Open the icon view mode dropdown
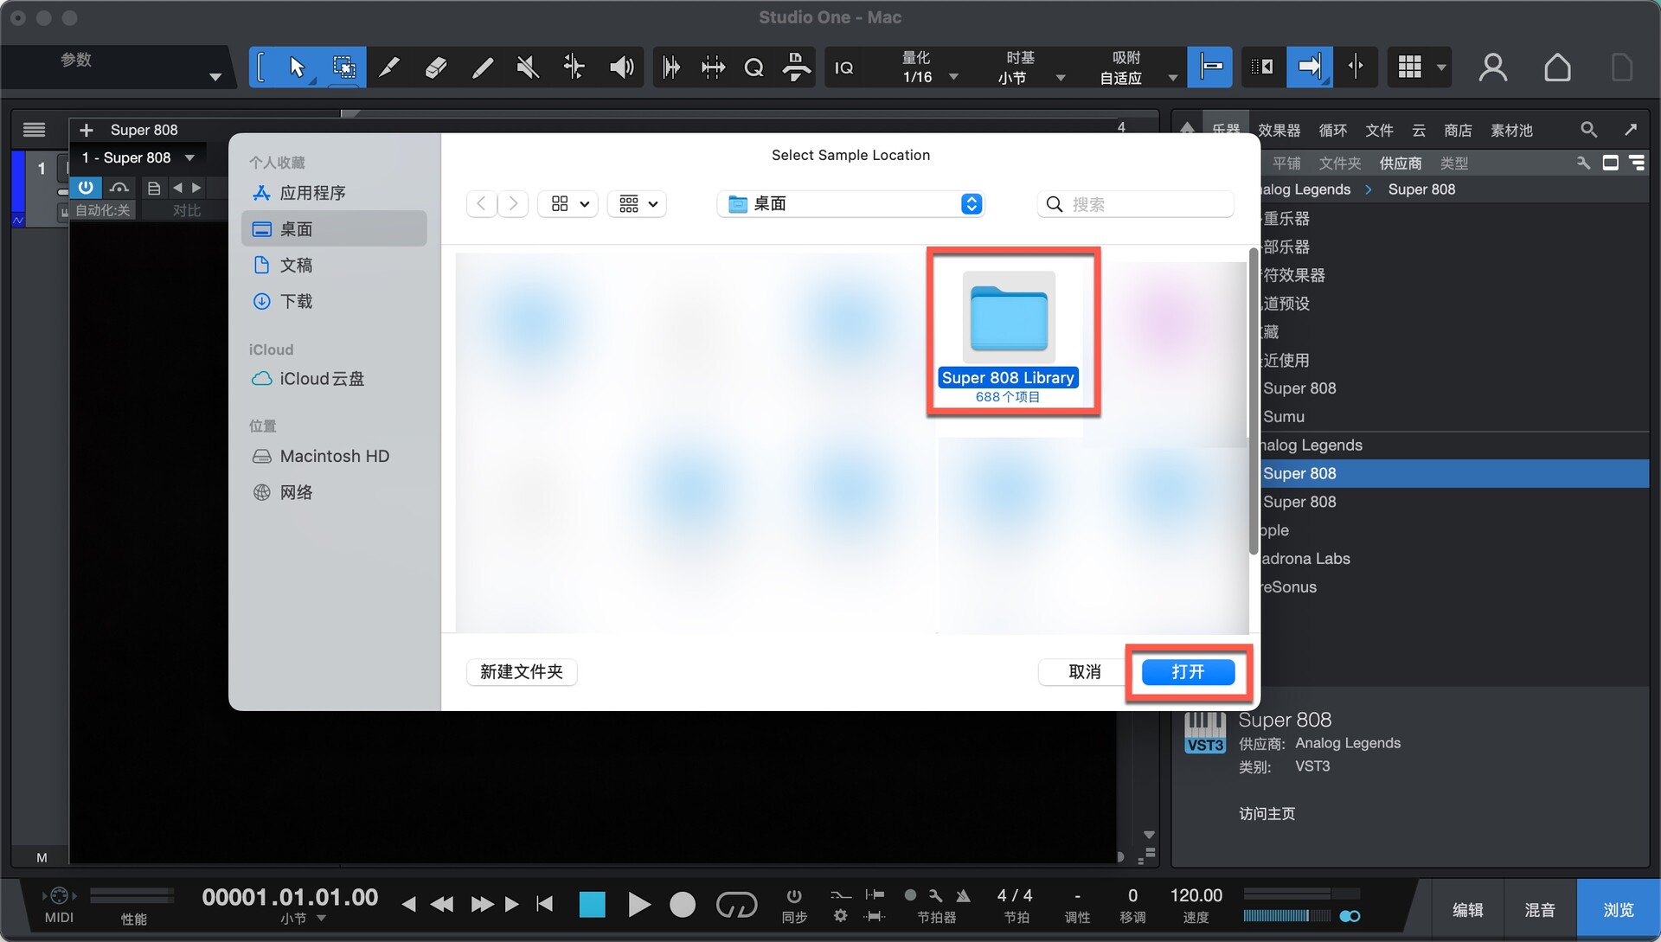 568,204
